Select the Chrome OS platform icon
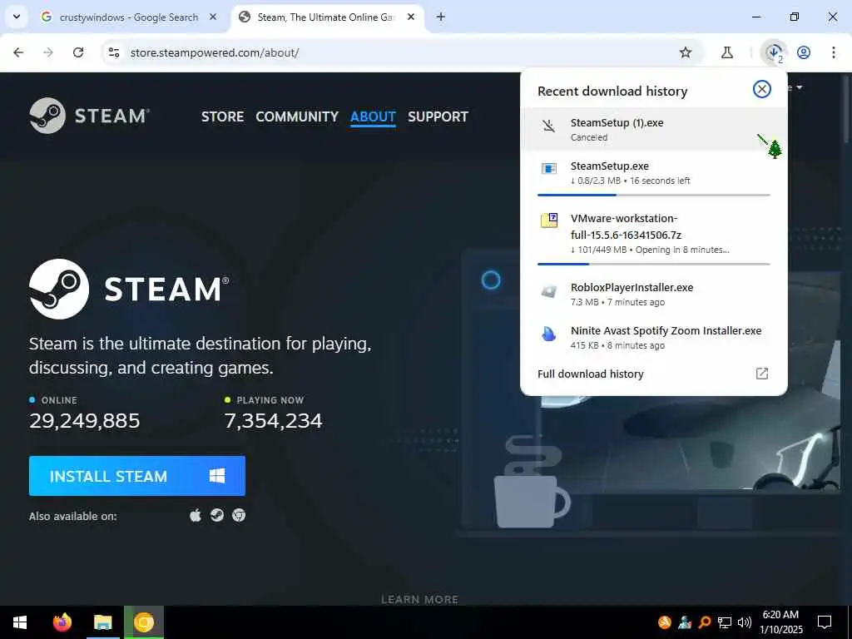This screenshot has height=639, width=852. coord(239,515)
